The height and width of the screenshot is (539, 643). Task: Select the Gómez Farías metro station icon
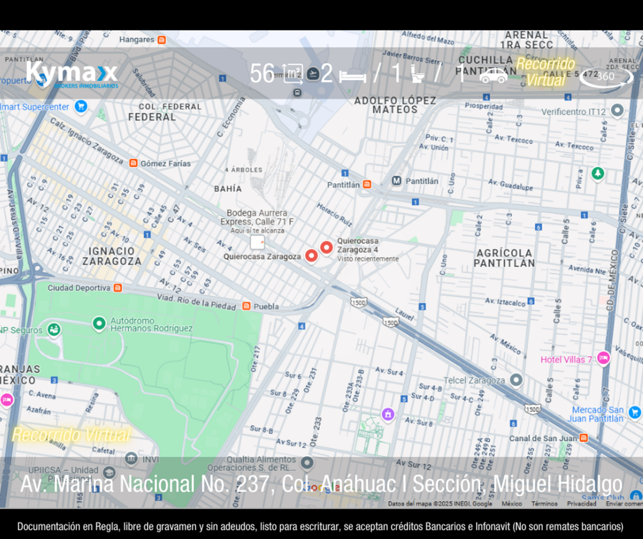point(133,163)
